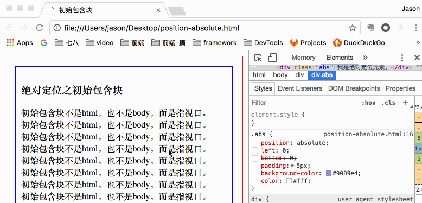Image resolution: width=422 pixels, height=203 pixels.
Task: Open the video bookmarks folder
Action: (100, 42)
